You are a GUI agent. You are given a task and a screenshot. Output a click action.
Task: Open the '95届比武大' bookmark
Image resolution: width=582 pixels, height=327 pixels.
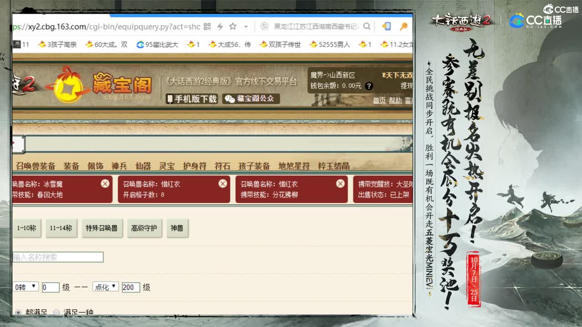157,45
